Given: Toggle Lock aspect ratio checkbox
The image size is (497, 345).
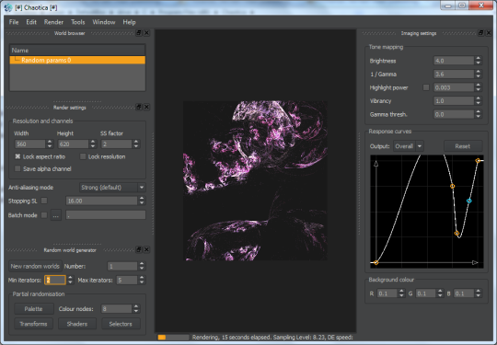Looking at the screenshot, I should 17,156.
